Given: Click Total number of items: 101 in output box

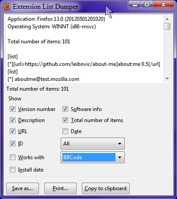Looking at the screenshot, I should point(39,42).
